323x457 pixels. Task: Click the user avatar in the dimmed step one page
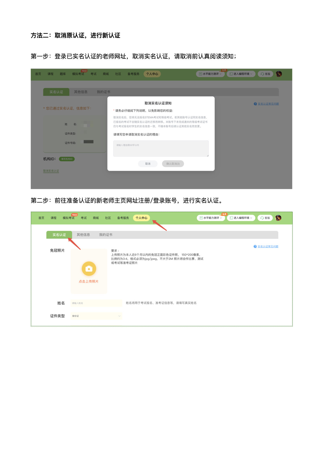279,74
